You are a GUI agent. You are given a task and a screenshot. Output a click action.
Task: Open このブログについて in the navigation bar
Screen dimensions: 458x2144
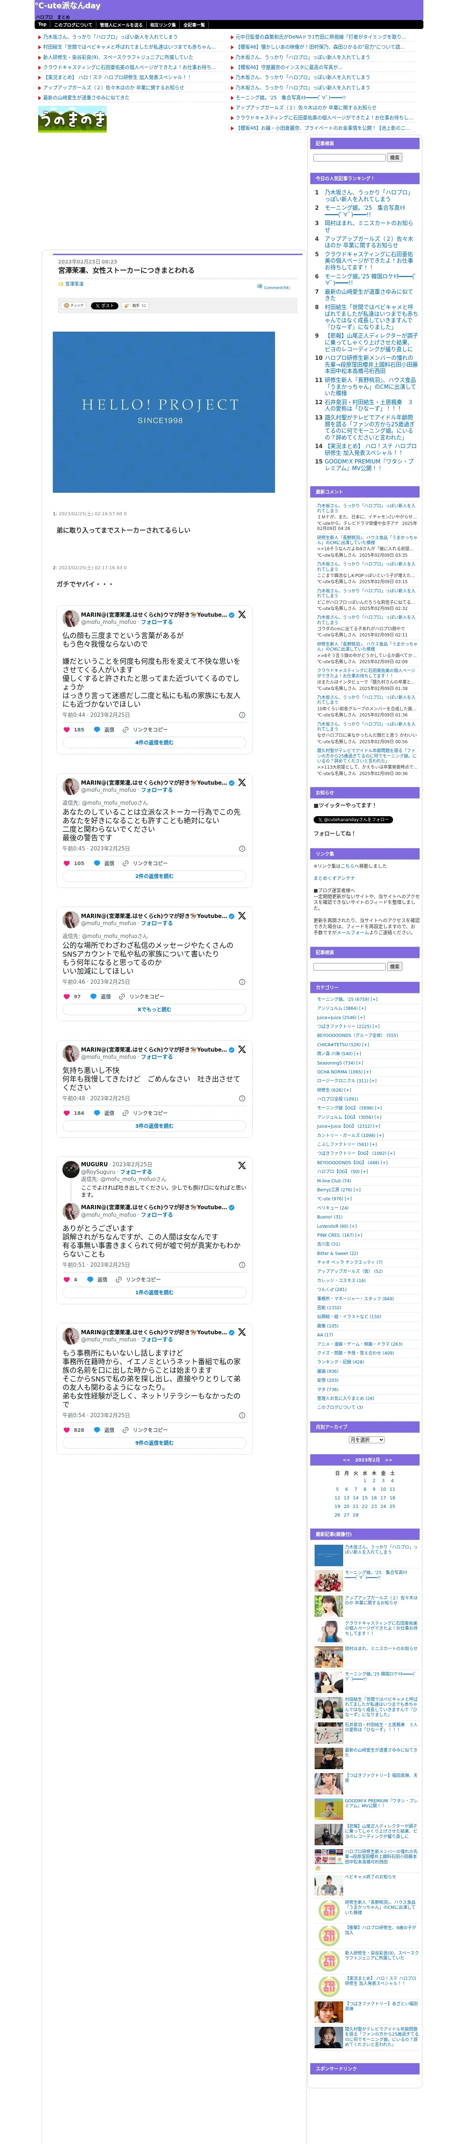coord(73,25)
